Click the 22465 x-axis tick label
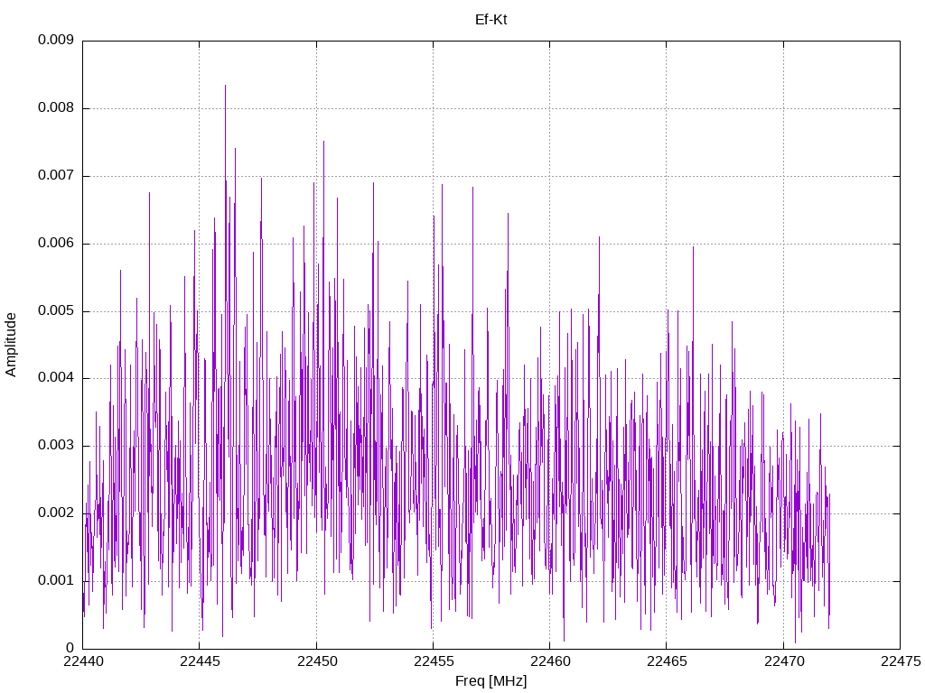The image size is (925, 693). tap(668, 661)
